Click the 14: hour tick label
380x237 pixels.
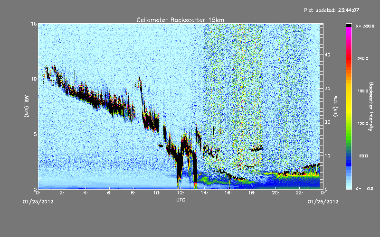[x=204, y=193]
